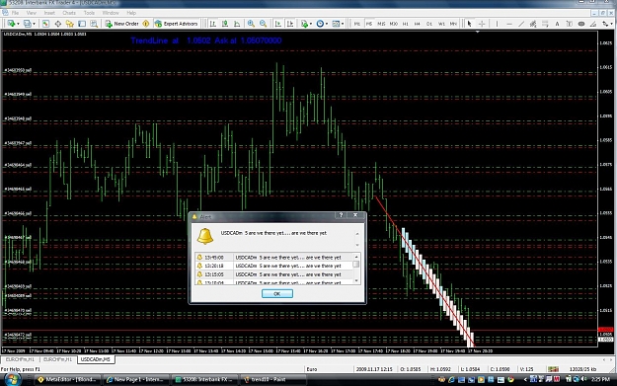617x386 pixels.
Task: Click the Alert dialog help question-mark button
Action: [342, 215]
